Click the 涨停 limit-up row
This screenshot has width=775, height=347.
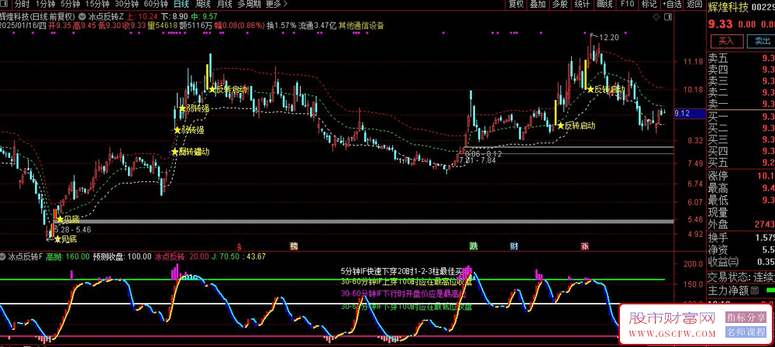[x=740, y=177]
